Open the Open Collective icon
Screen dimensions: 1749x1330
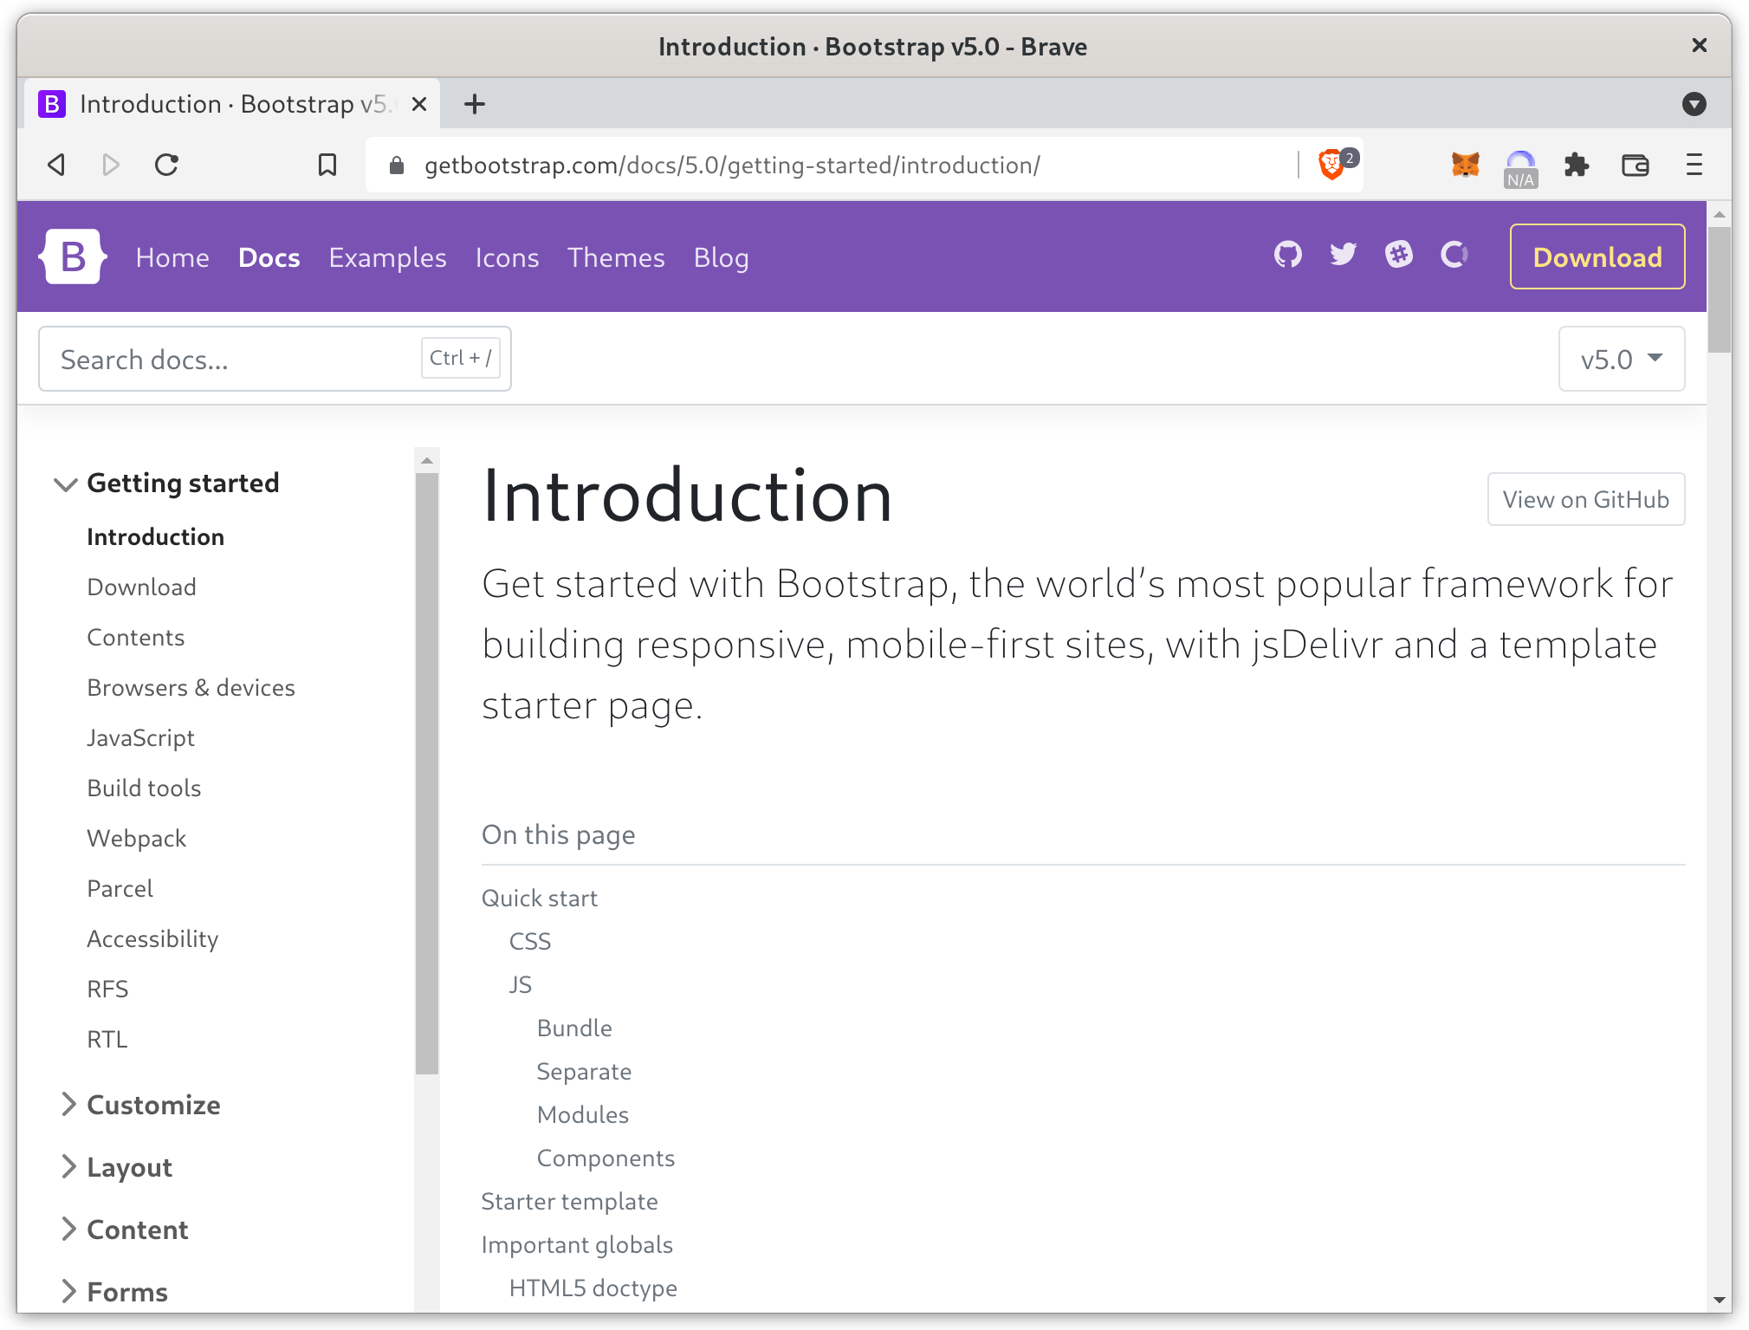[1454, 256]
